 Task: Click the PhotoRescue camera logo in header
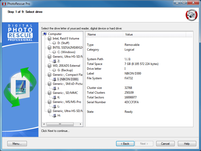click(x=191, y=15)
